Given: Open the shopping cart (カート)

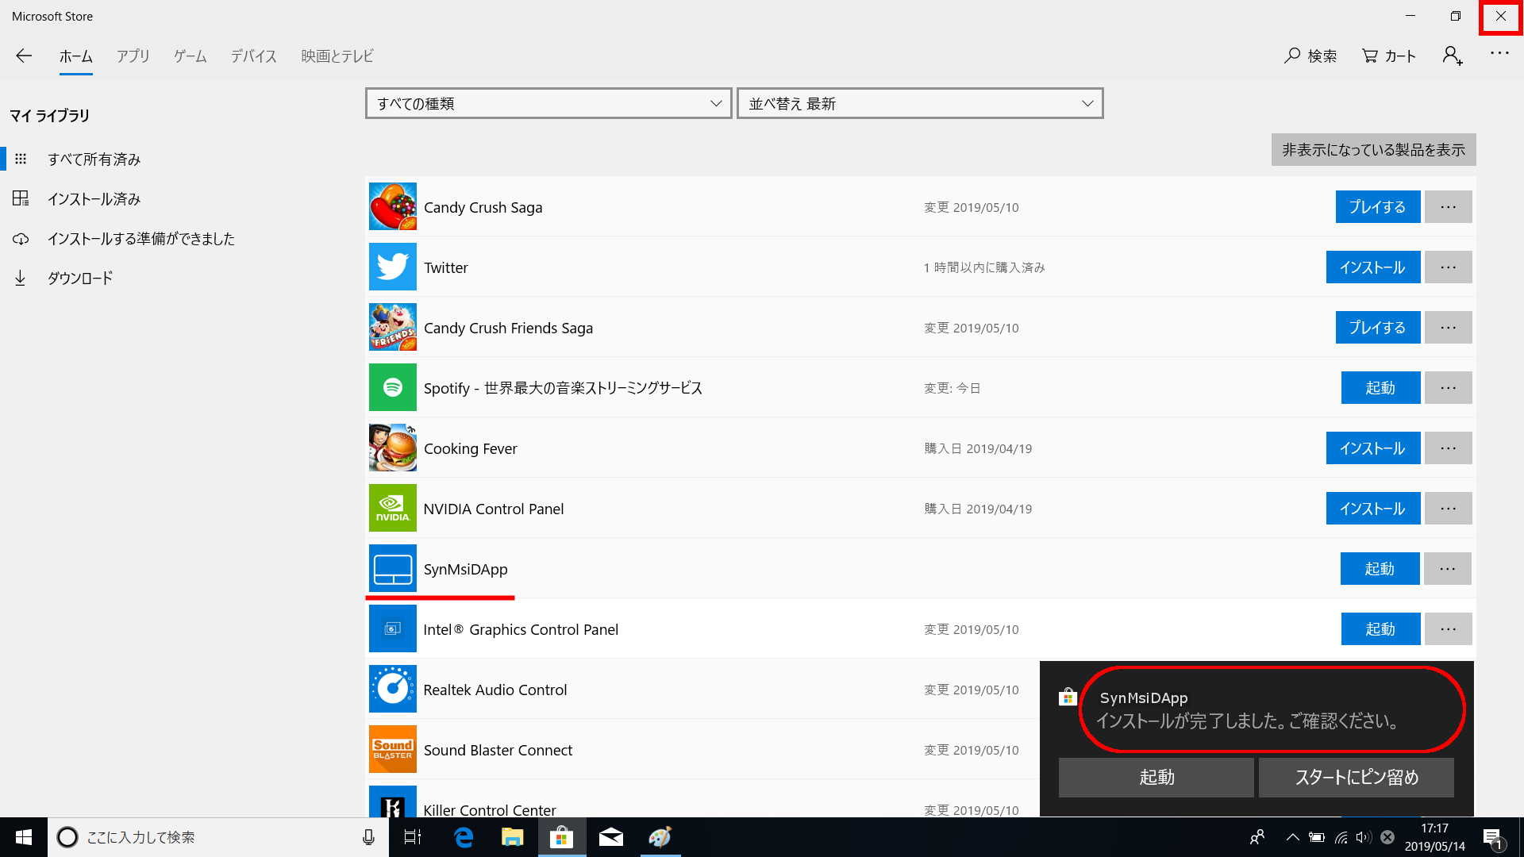Looking at the screenshot, I should click(1389, 56).
